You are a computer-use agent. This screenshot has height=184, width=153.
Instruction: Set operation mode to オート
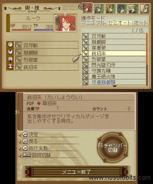[141, 23]
